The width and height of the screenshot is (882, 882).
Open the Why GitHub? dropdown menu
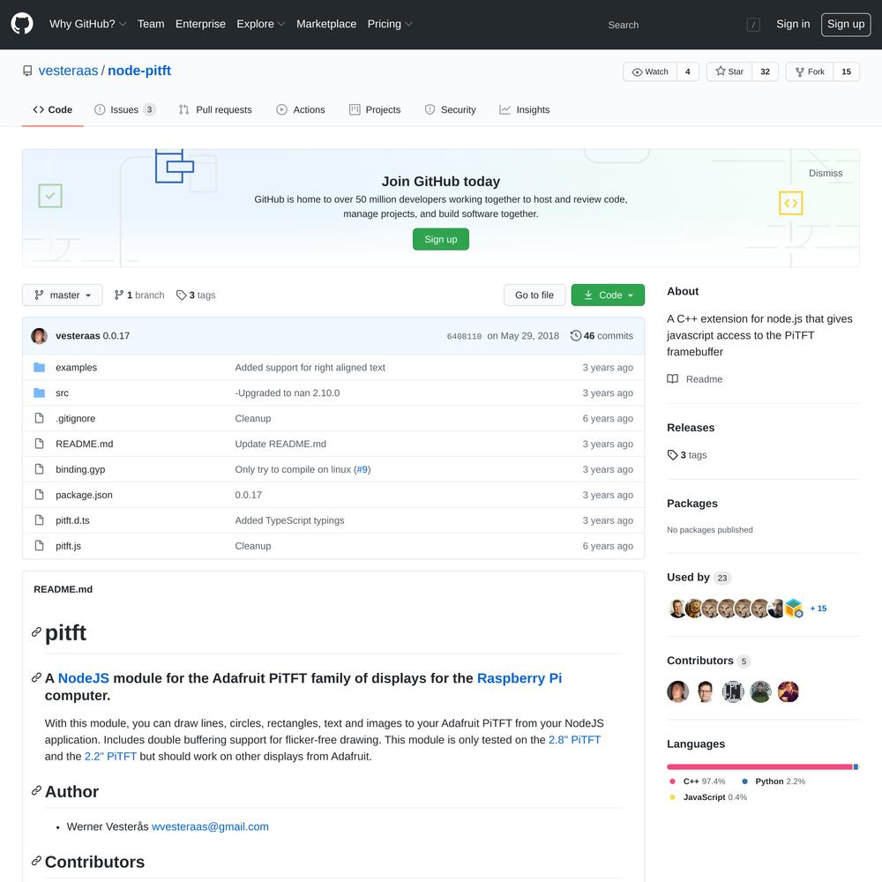coord(87,24)
